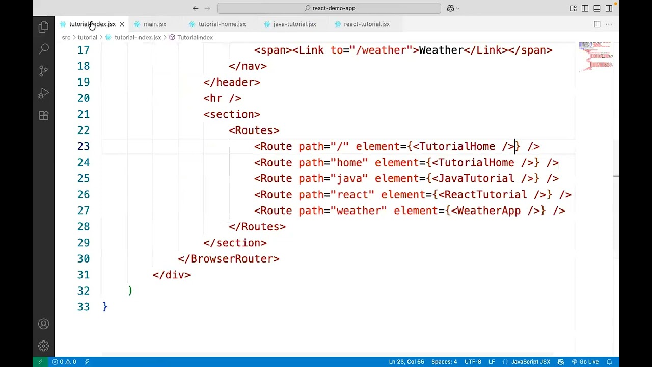Viewport: 652px width, 367px height.
Task: Open the Copilot chat icon in the title bar
Action: coord(450,8)
